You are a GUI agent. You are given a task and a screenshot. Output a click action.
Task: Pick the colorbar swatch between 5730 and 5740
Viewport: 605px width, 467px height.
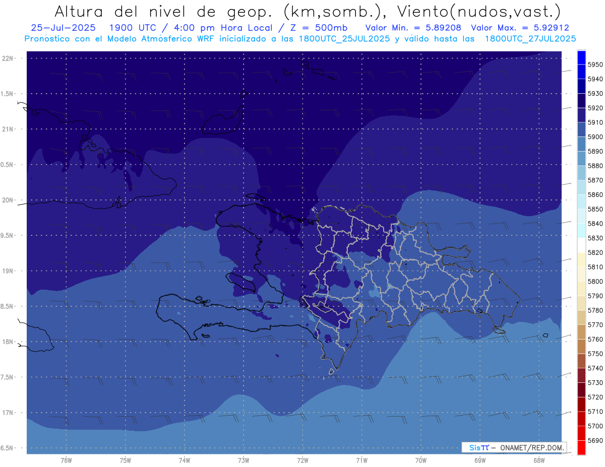581,375
